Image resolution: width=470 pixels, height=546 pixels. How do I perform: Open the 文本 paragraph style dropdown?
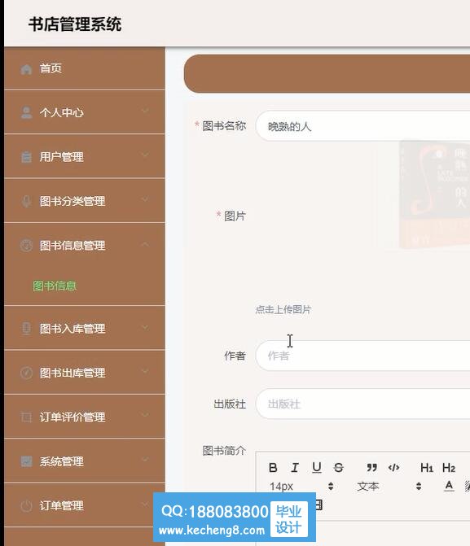(389, 486)
